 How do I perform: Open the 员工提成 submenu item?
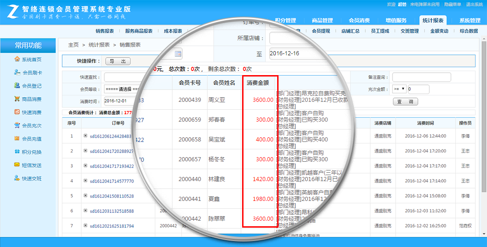point(380,31)
